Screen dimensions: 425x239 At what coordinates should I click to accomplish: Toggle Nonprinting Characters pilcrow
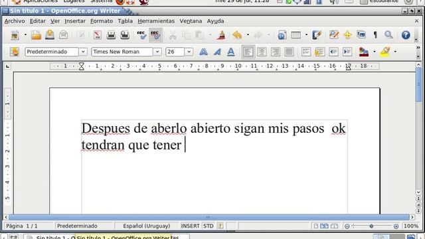coord(375,35)
